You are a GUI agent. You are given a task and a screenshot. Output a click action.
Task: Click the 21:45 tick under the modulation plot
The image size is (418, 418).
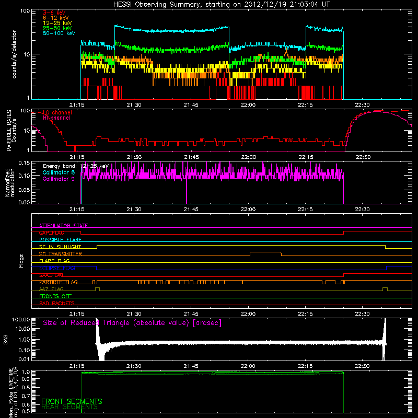[x=191, y=210]
